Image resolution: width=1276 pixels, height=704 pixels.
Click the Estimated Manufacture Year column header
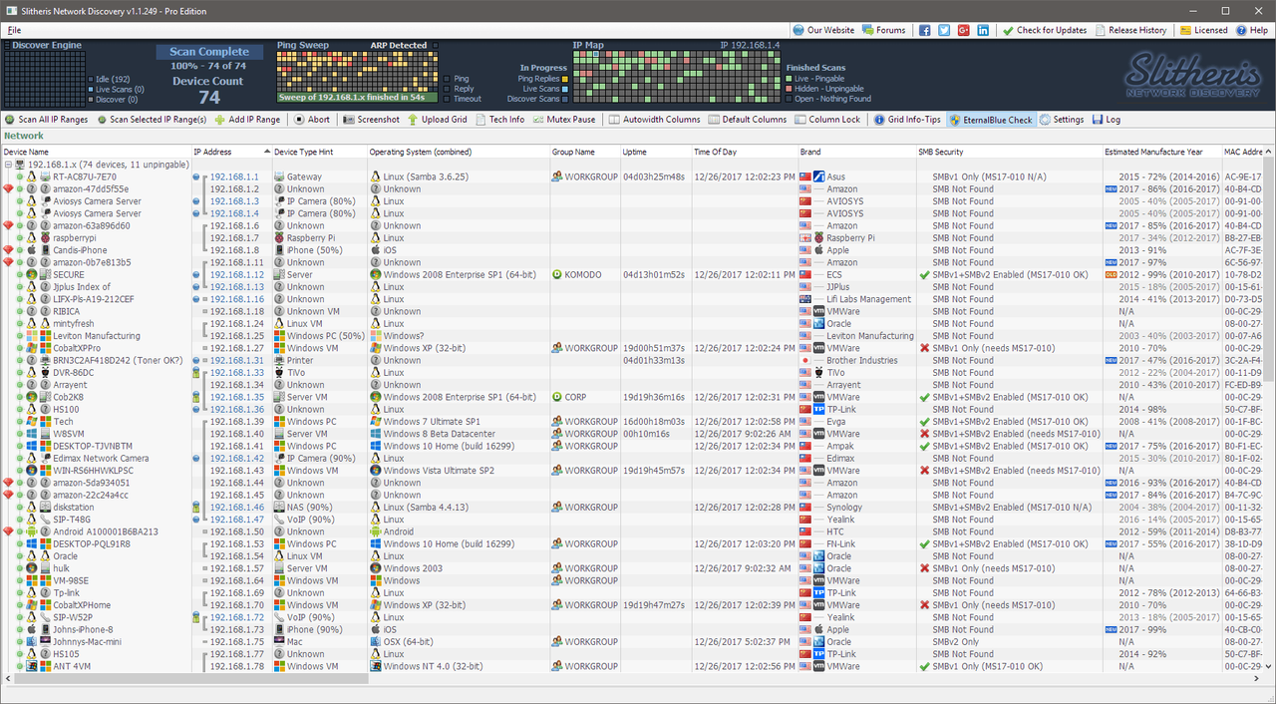click(x=1160, y=152)
